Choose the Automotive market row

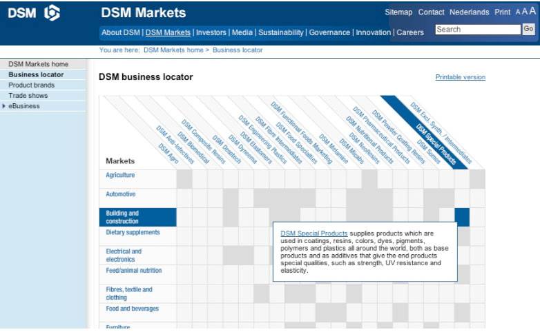(121, 195)
